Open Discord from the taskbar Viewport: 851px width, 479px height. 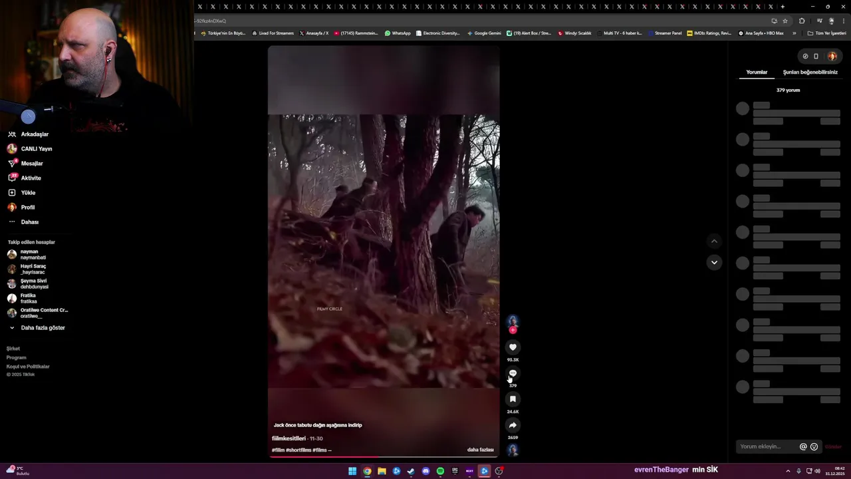425,471
